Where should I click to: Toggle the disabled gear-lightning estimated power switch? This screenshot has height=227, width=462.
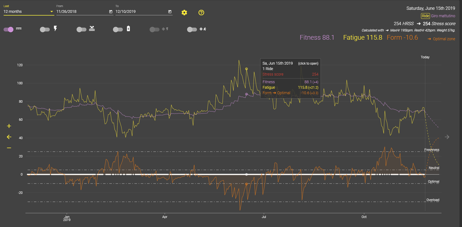[x=154, y=30]
